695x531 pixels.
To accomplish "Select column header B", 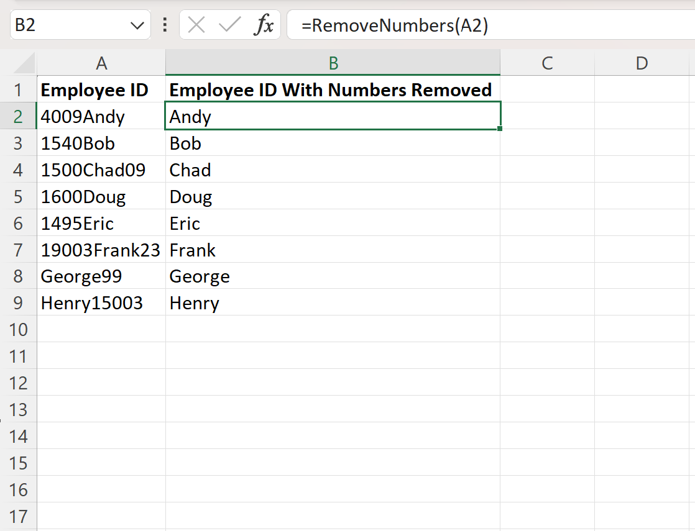I will coord(333,62).
